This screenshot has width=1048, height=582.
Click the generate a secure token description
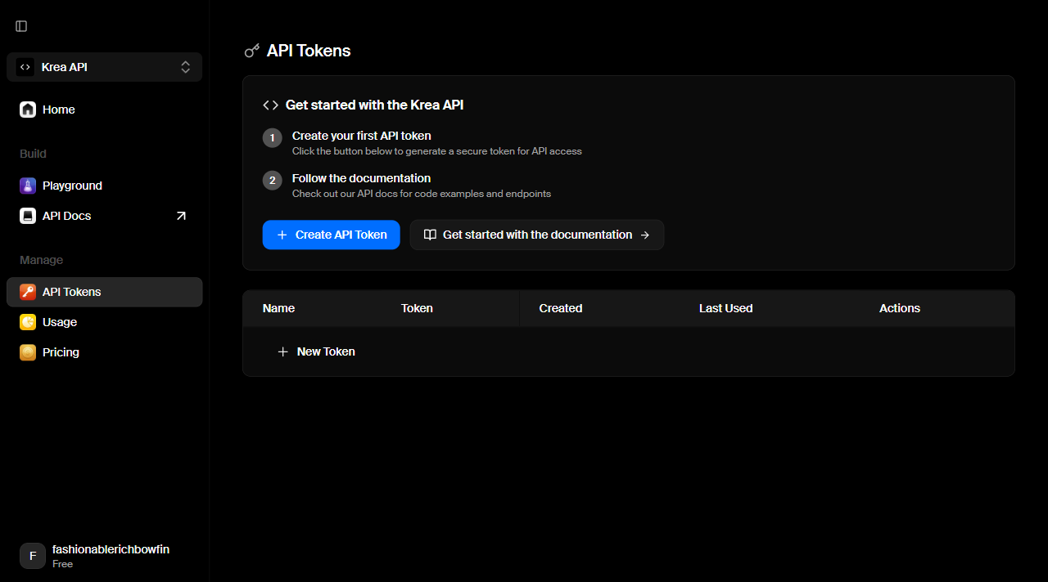click(x=437, y=151)
